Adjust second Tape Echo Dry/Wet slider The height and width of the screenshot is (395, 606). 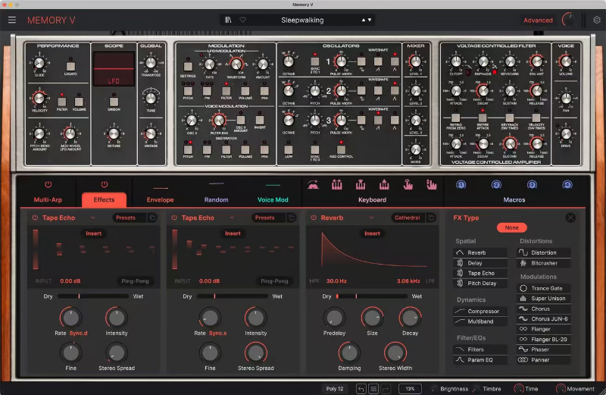point(232,296)
